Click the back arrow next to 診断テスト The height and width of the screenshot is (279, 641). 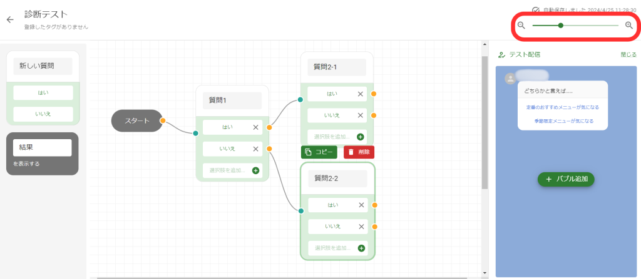10,19
